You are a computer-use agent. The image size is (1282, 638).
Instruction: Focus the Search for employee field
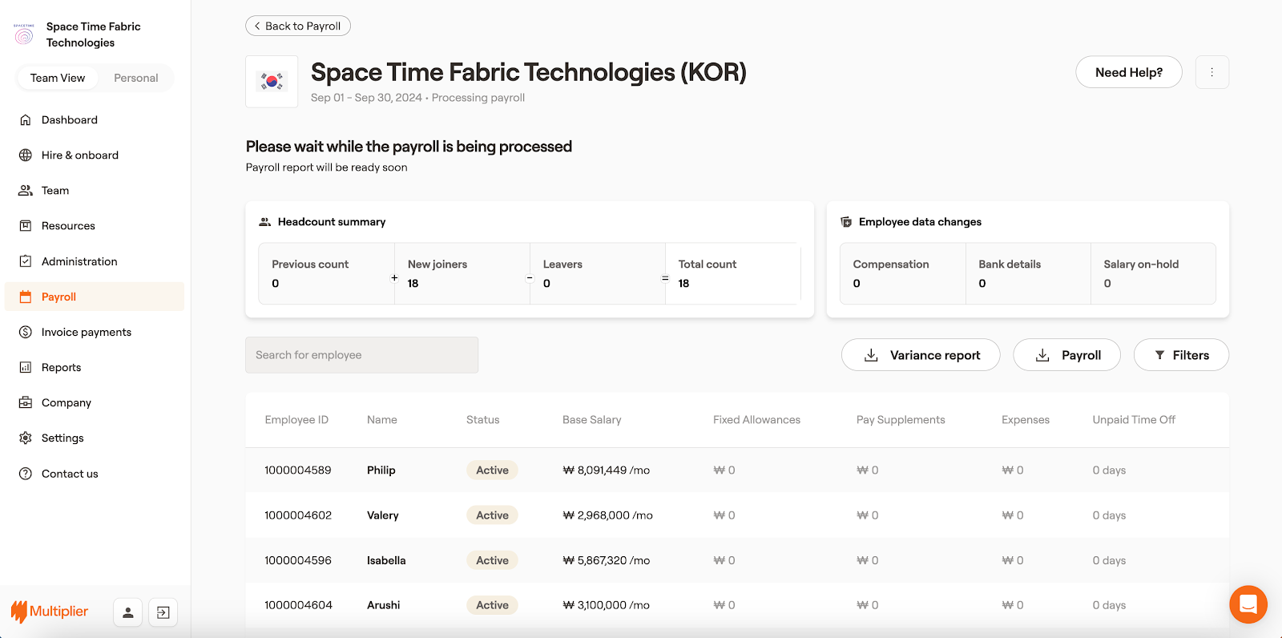(362, 355)
